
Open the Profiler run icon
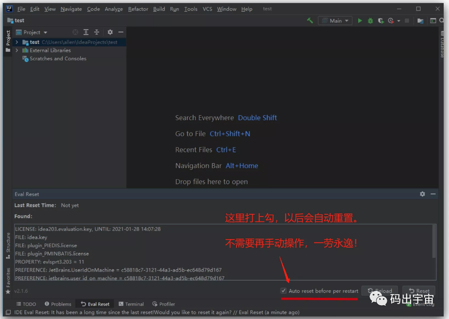point(391,20)
